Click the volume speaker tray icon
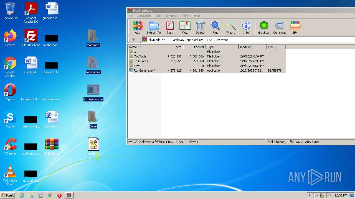Screen dimensions: 355x199 pyautogui.click(x=315, y=195)
